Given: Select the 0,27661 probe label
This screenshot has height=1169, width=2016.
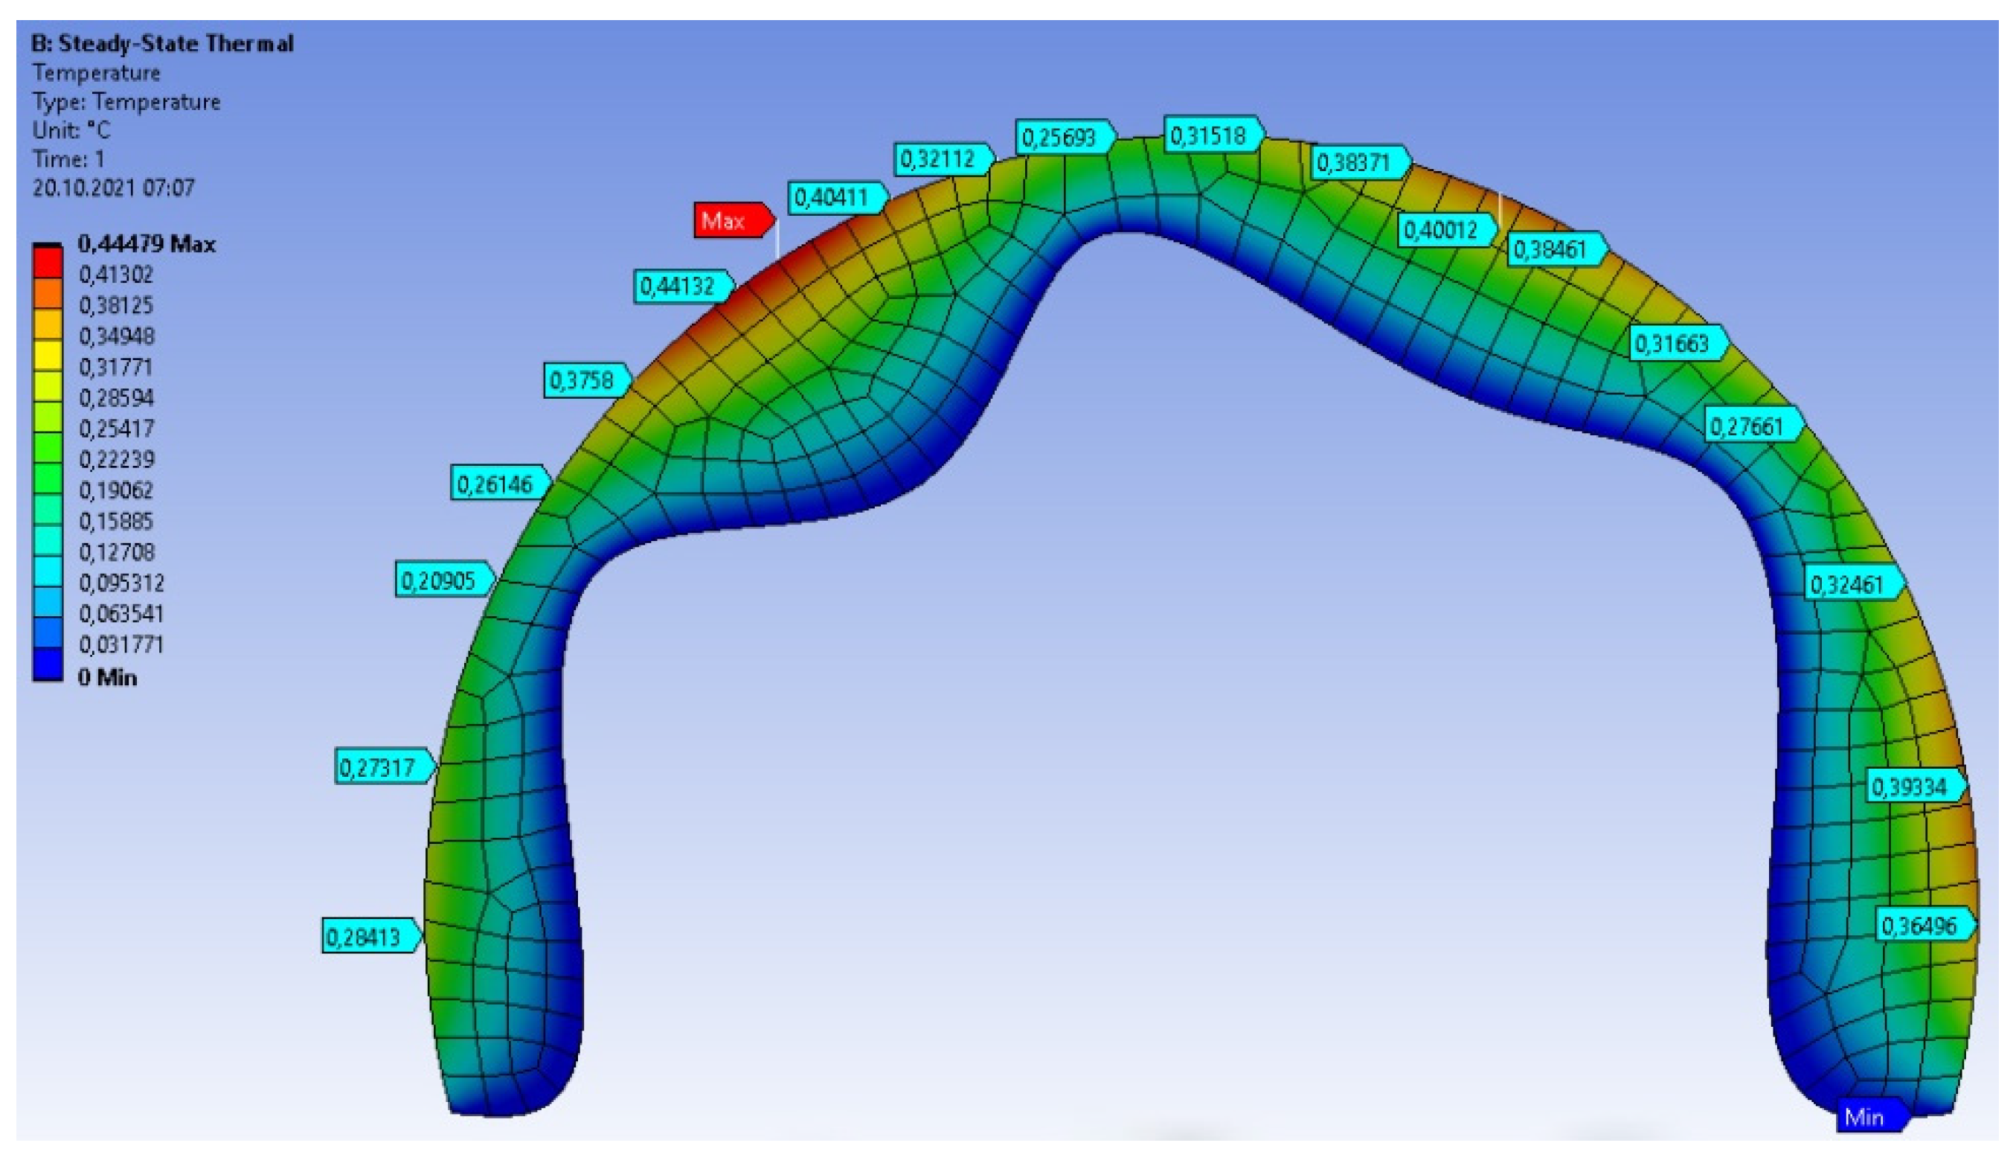Looking at the screenshot, I should (x=1750, y=426).
